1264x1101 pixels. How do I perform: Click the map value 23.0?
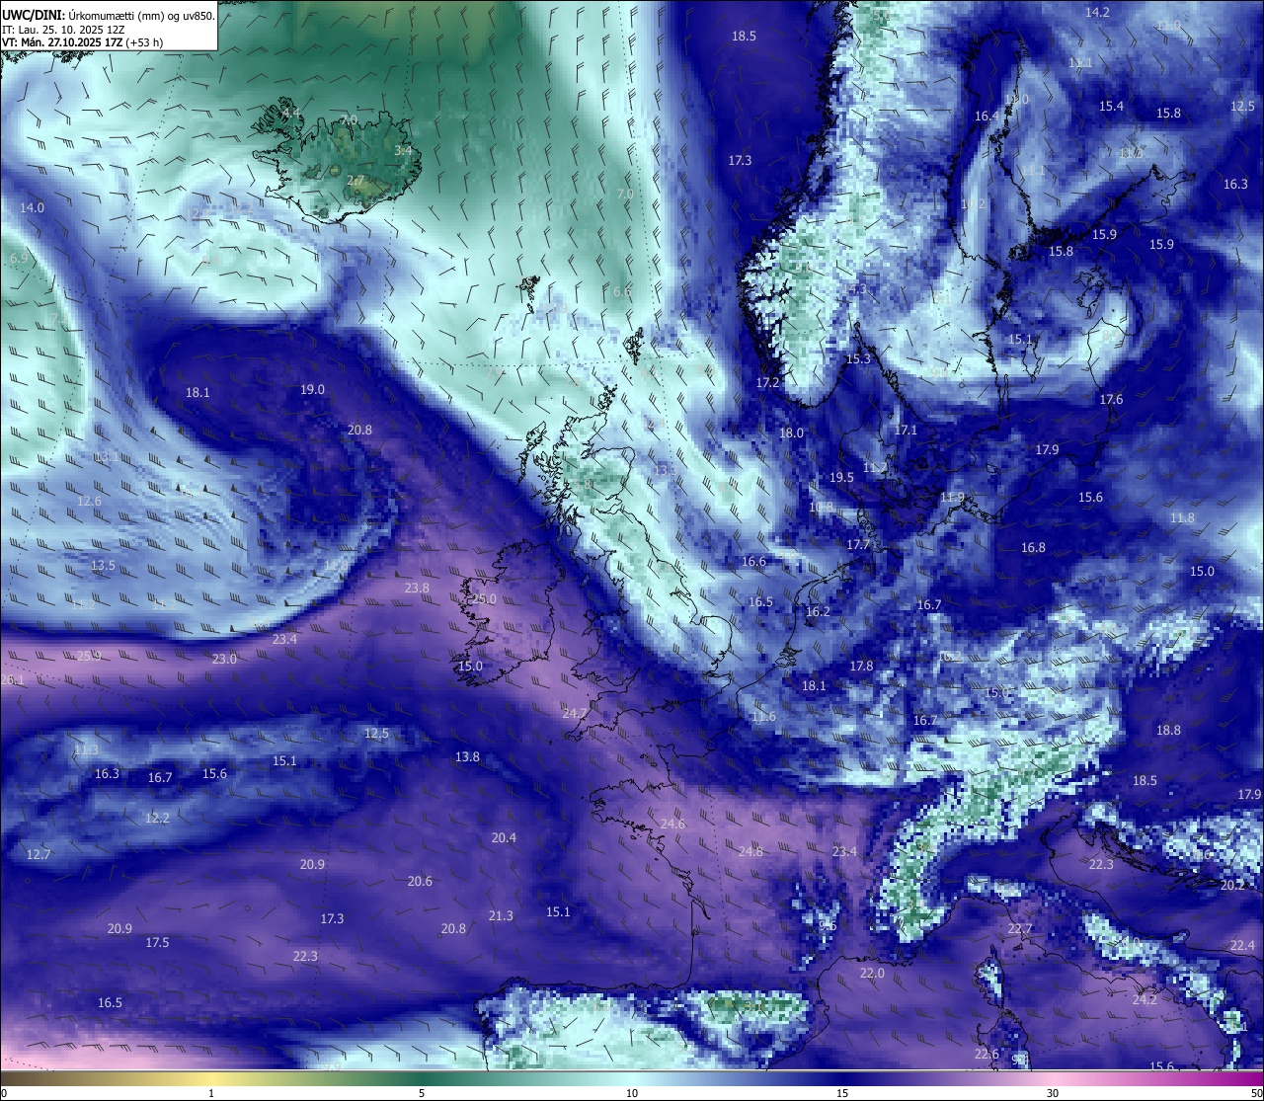[x=224, y=659]
